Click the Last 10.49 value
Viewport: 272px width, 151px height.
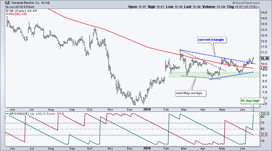(x=193, y=7)
